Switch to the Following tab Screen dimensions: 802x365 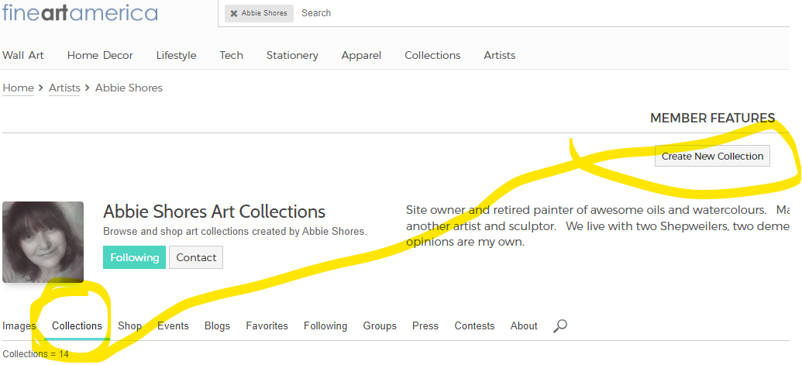tap(325, 325)
